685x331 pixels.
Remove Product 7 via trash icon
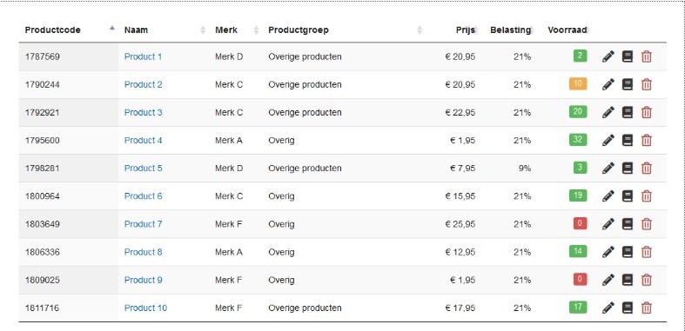click(x=646, y=224)
